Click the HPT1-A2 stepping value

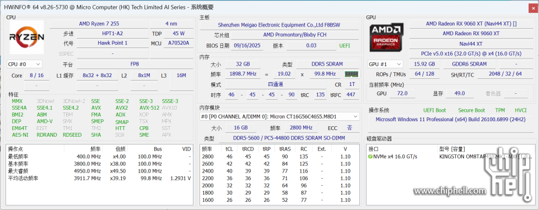point(112,34)
